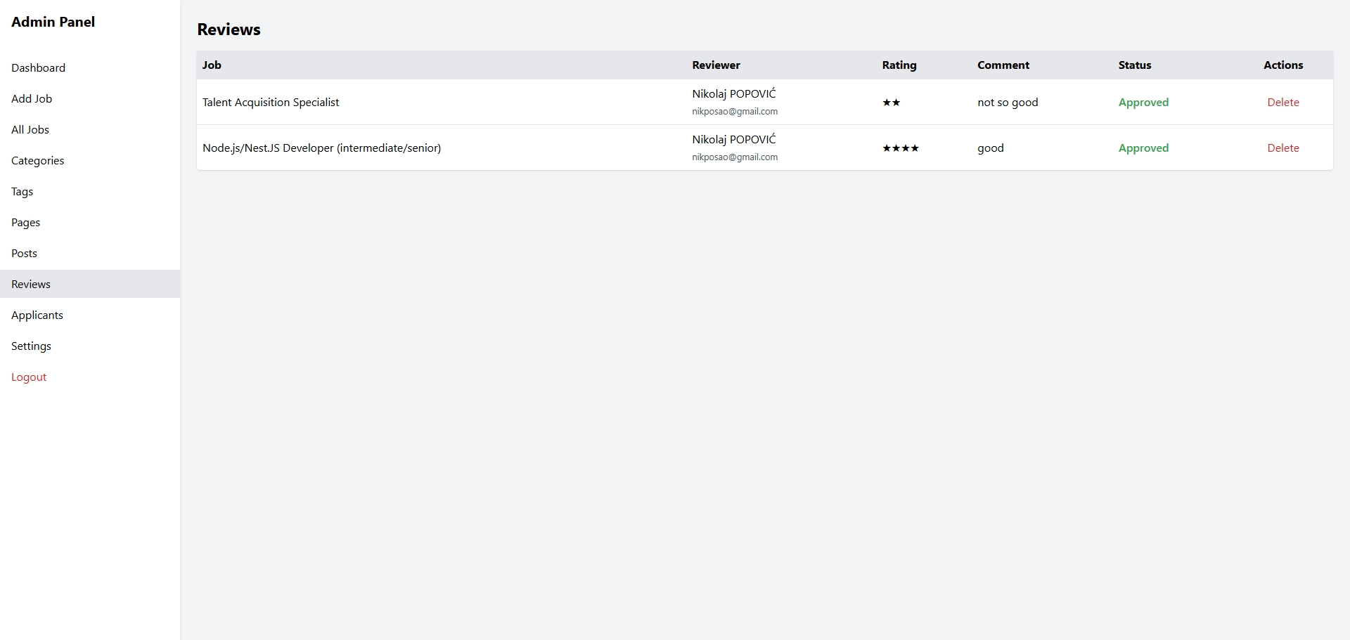The height and width of the screenshot is (640, 1350).
Task: Select the Reviews sidebar item
Action: [x=31, y=285]
